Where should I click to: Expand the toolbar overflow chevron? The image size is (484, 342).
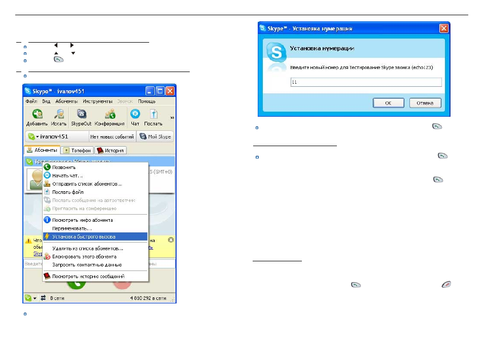pyautogui.click(x=172, y=118)
